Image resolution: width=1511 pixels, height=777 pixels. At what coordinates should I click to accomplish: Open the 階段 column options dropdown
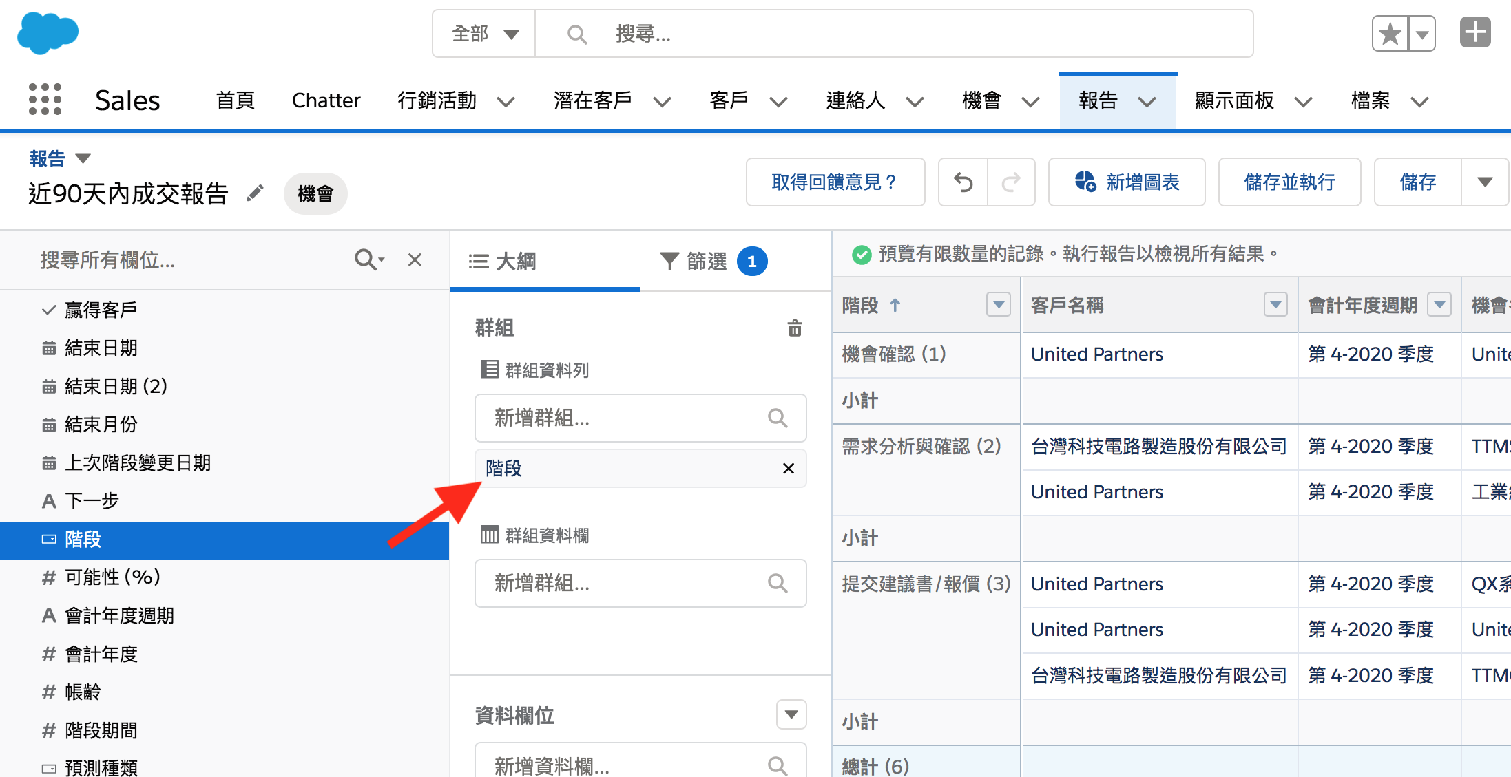pyautogui.click(x=999, y=304)
